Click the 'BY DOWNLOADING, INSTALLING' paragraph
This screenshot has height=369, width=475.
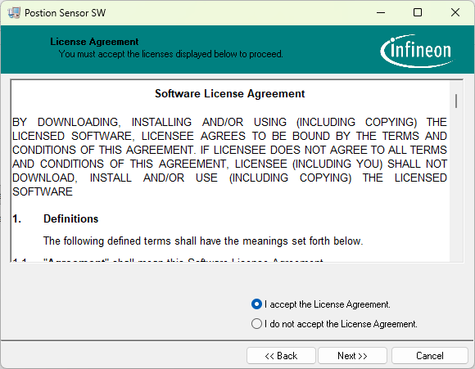(x=229, y=157)
